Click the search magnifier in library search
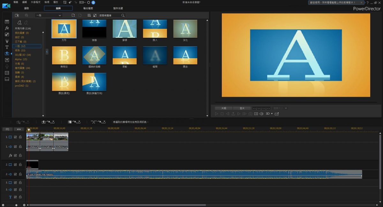Screen dimensions: 383x207 123,15
